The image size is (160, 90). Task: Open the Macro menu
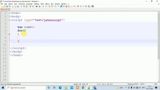click(47, 4)
